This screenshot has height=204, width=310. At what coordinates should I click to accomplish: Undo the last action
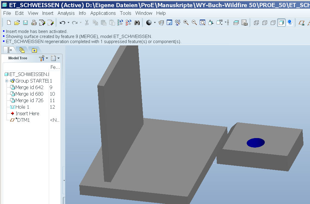coord(63,23)
